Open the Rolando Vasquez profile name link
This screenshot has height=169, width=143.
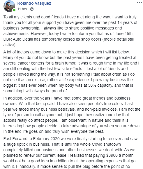pyautogui.click(x=34, y=3)
